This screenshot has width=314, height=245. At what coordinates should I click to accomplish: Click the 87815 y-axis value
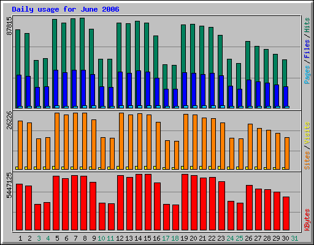[9, 26]
